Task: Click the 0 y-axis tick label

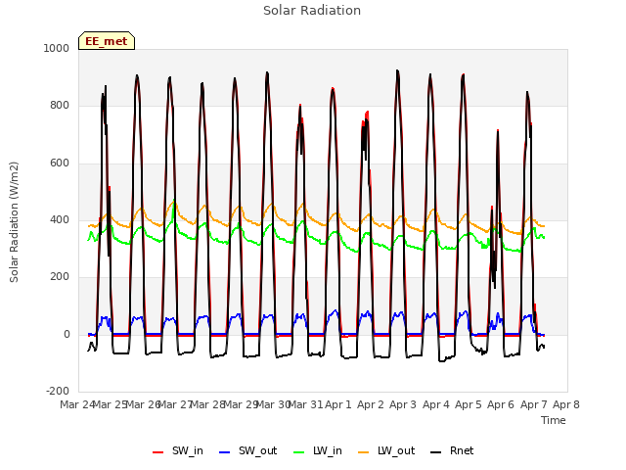Action: pos(67,335)
